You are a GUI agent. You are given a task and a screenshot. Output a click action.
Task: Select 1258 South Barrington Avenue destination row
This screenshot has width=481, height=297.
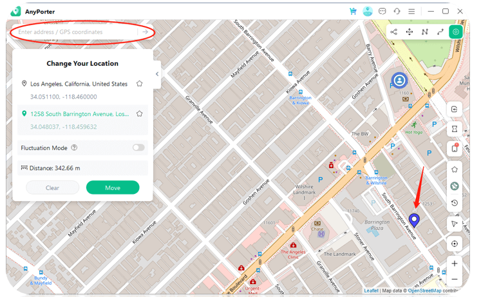click(x=82, y=120)
